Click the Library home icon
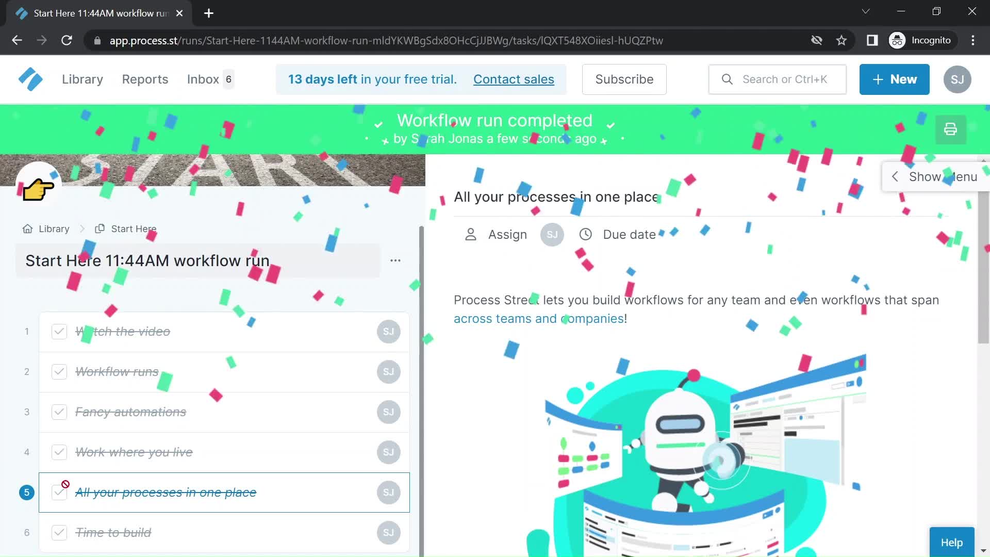This screenshot has height=557, width=990. point(27,228)
